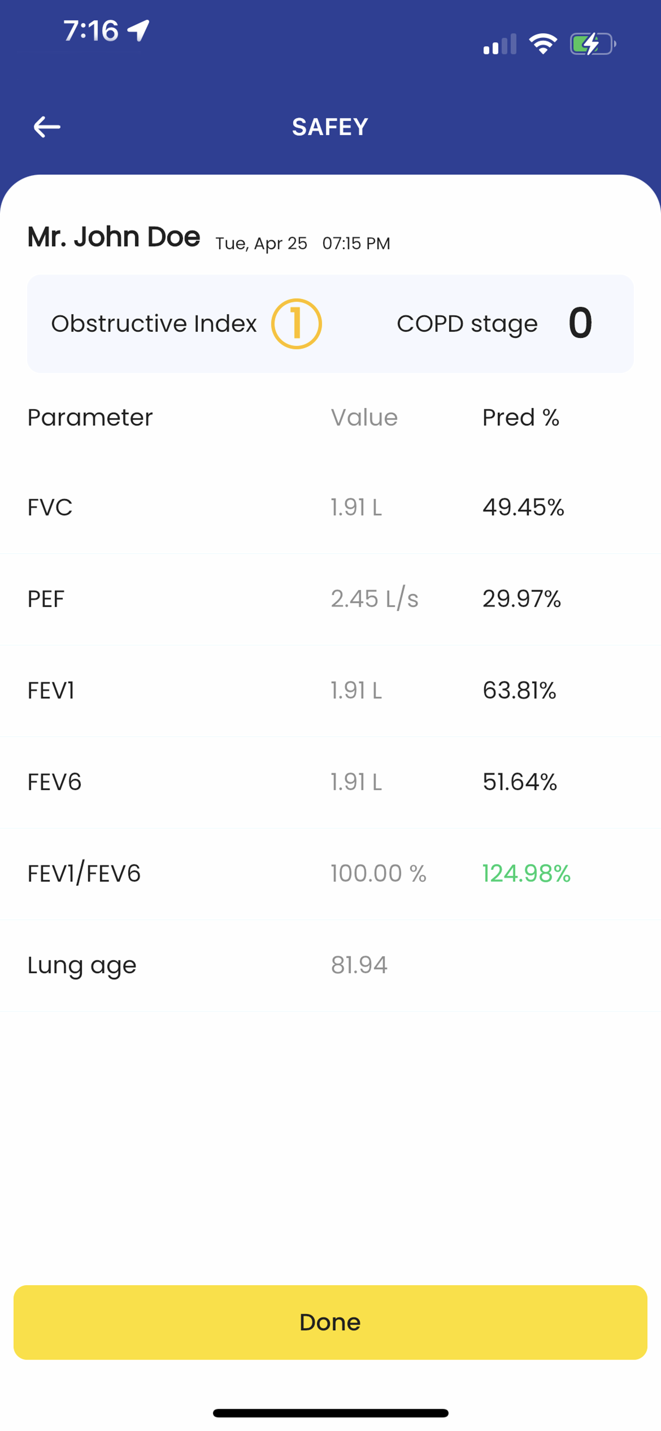
Task: Tap the green 124.98% predicted value
Action: pyautogui.click(x=526, y=873)
